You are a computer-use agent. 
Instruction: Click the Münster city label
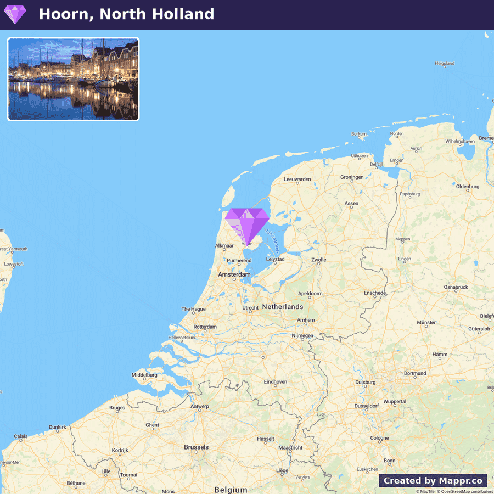(x=426, y=323)
